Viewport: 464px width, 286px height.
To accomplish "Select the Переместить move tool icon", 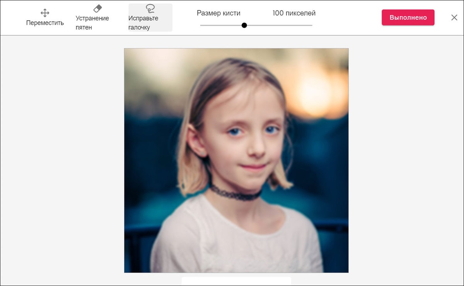I will (x=45, y=13).
